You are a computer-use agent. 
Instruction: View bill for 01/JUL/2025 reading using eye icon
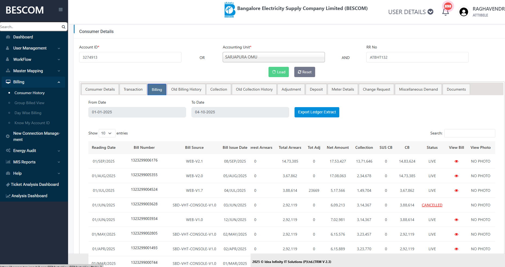(x=456, y=191)
